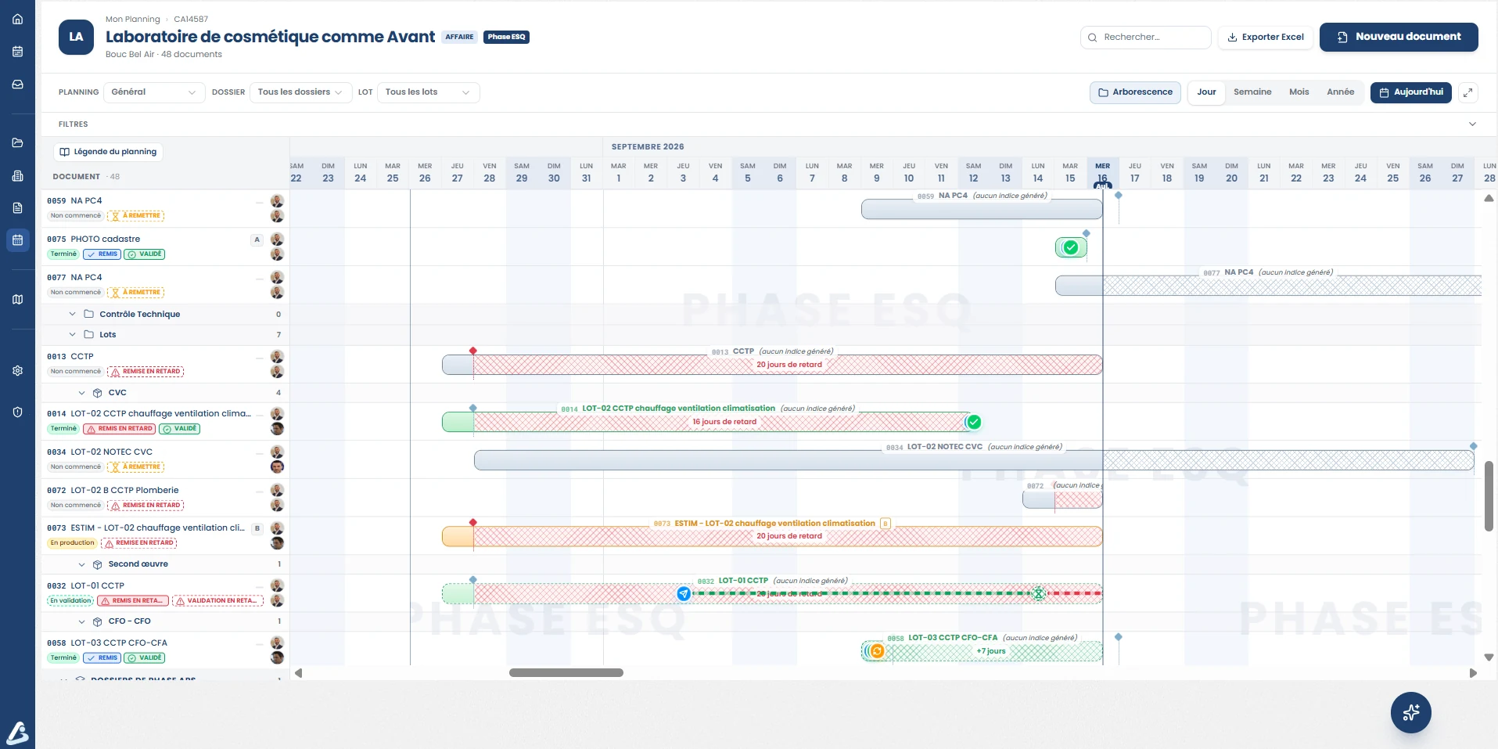1498x749 pixels.
Task: Collapse the CVC group
Action: coord(81,393)
